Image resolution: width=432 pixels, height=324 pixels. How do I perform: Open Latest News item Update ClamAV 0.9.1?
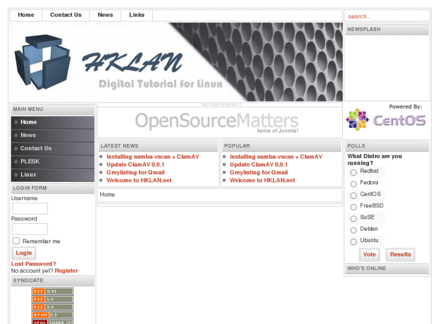point(135,165)
